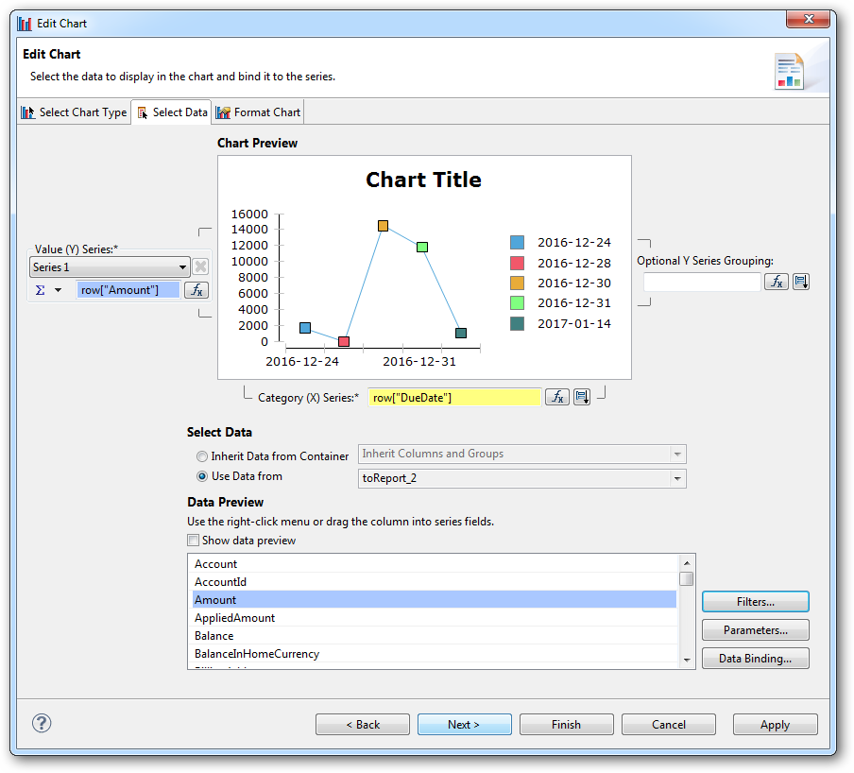Click the delete series X icon
This screenshot has width=854, height=773.
(x=200, y=267)
